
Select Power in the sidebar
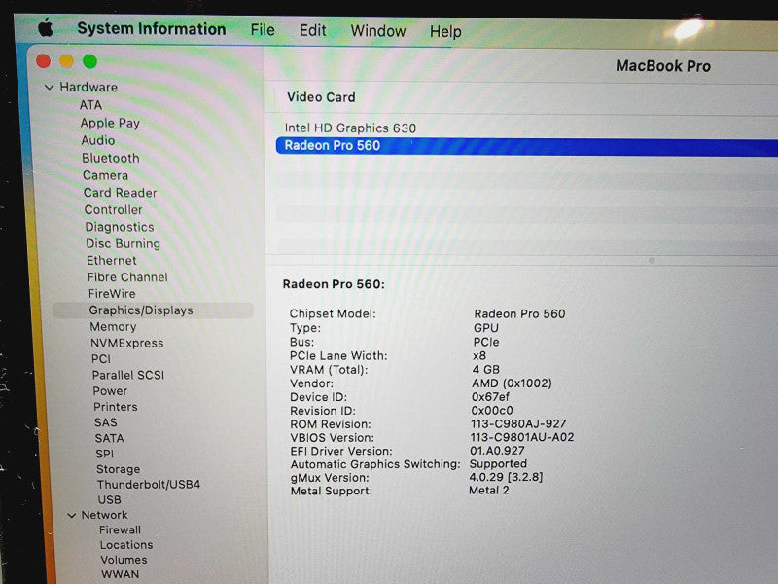click(110, 391)
